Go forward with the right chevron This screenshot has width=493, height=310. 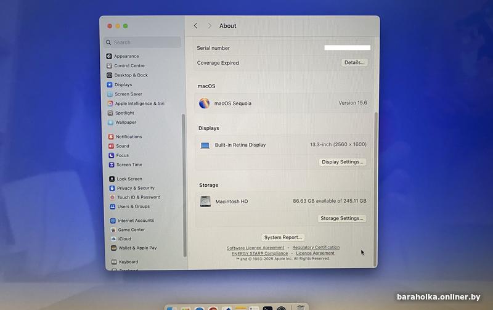(x=210, y=26)
